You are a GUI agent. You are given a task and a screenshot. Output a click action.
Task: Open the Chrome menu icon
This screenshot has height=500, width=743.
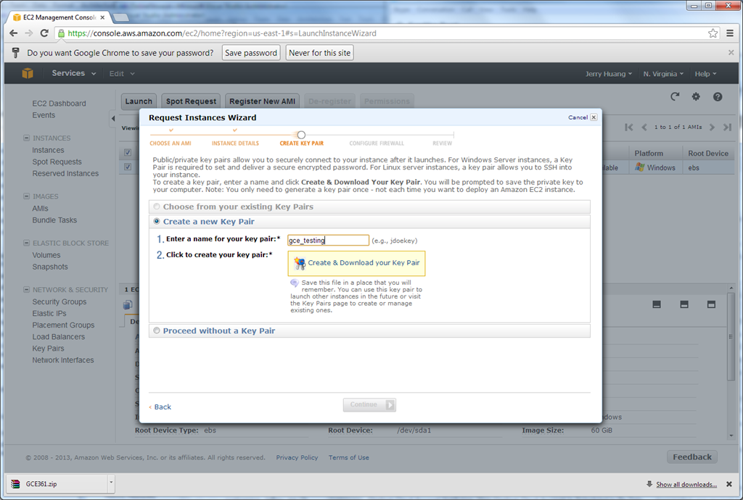pos(730,33)
